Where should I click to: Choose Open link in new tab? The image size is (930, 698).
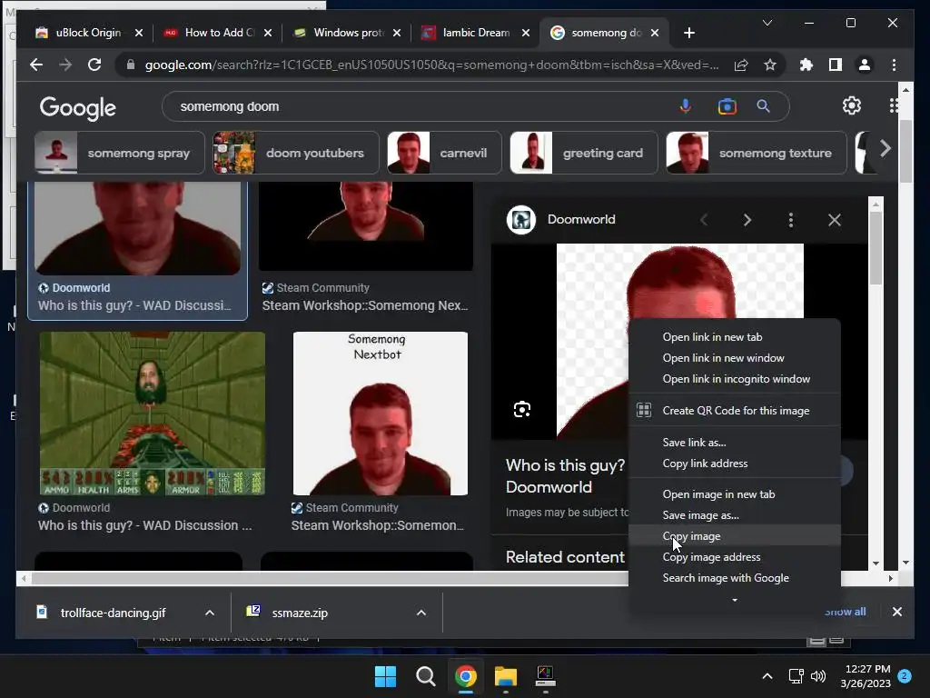click(x=735, y=336)
